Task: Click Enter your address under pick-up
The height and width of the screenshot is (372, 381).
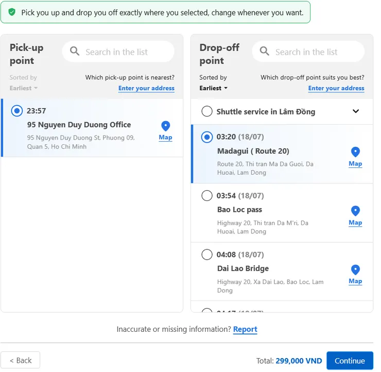Action: click(x=146, y=88)
